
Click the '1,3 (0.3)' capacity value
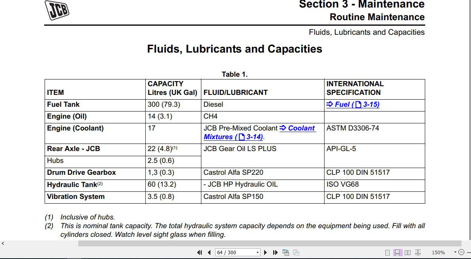[161, 173]
